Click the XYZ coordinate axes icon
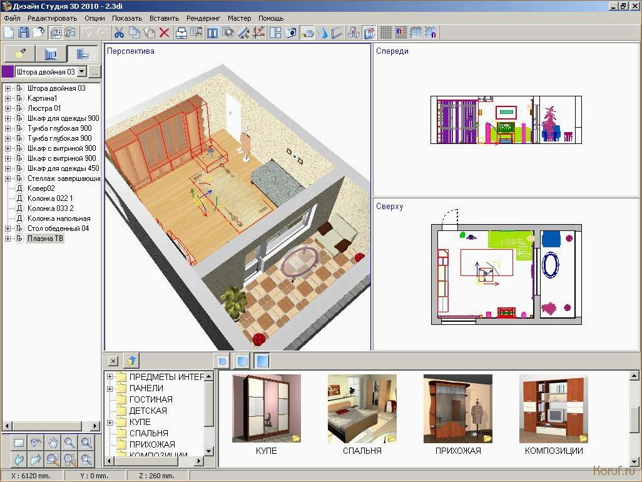642x482 pixels. point(258,33)
